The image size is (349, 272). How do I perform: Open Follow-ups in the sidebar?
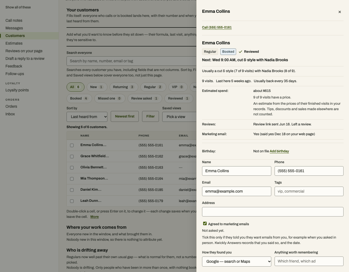point(15,74)
